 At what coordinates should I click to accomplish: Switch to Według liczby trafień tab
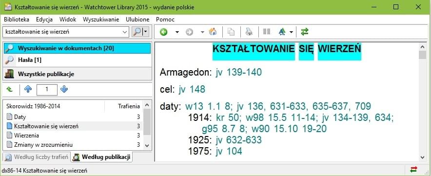pyautogui.click(x=37, y=157)
